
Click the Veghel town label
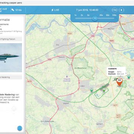pos(66,103)
